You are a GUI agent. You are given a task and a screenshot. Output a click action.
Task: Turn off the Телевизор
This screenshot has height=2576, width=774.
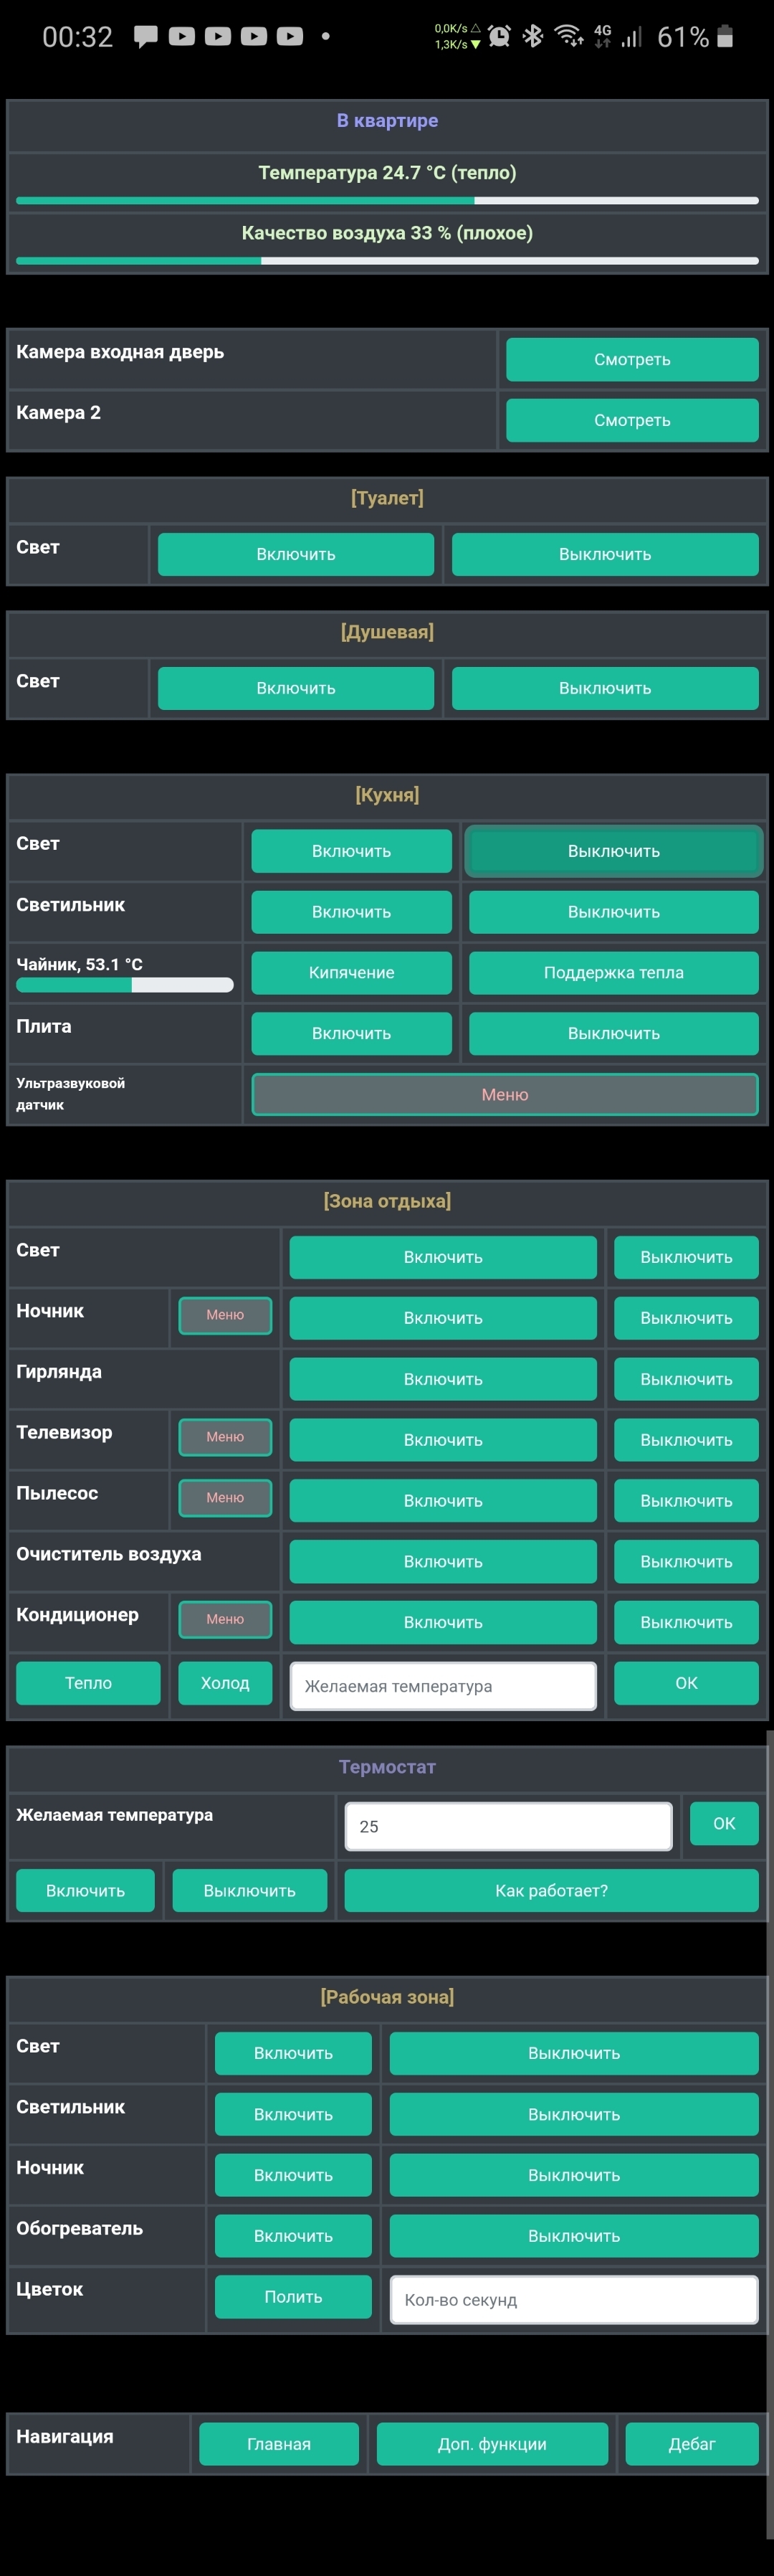(x=686, y=1440)
